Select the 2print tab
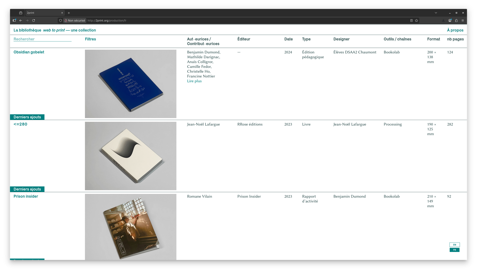The image size is (477, 271). pos(45,13)
